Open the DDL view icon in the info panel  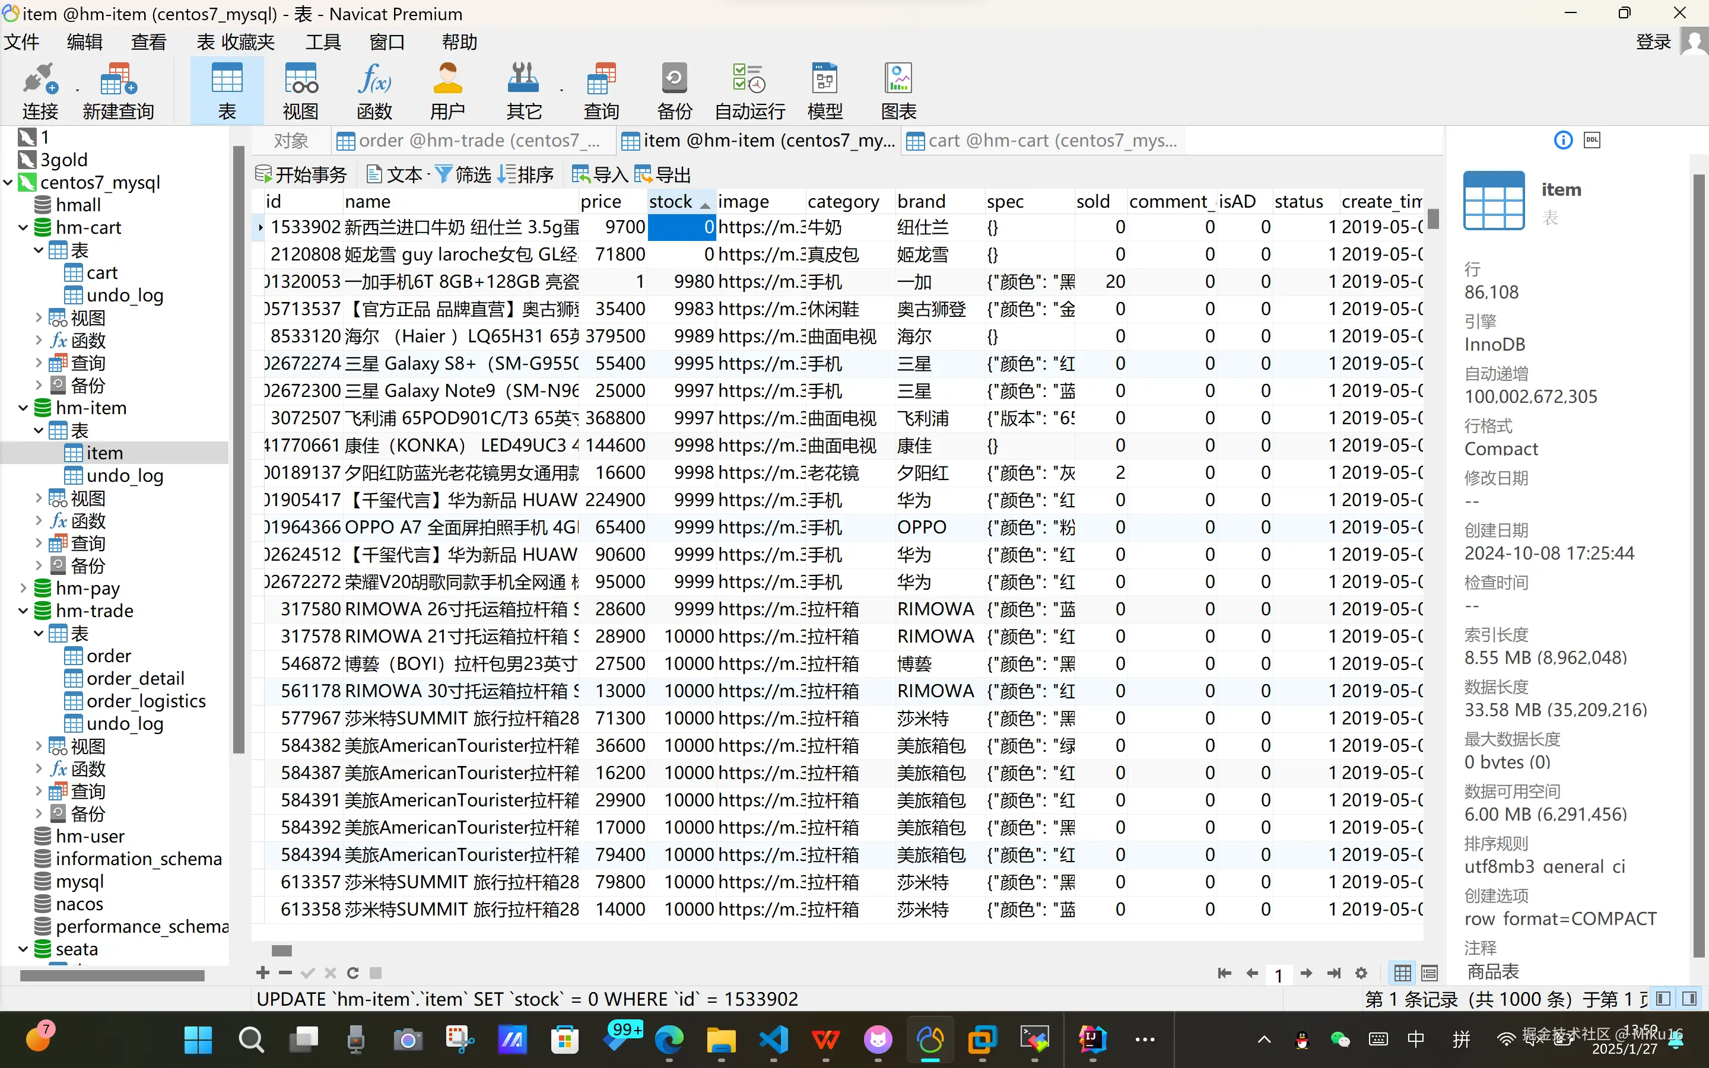(1592, 140)
